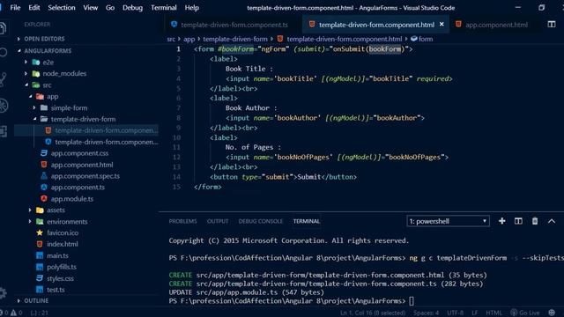Select the TERMINAL panel tab
The height and width of the screenshot is (317, 564).
pos(306,221)
